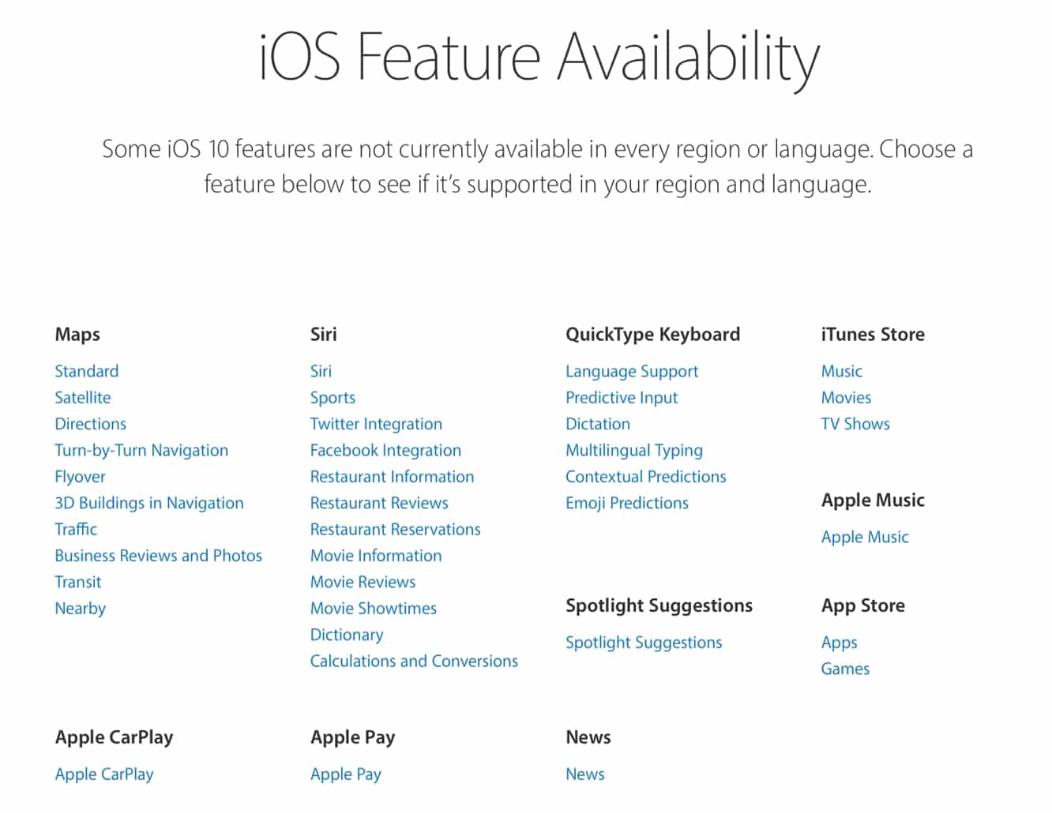The height and width of the screenshot is (813, 1052).
Task: Click the App Store heading
Action: point(863,606)
